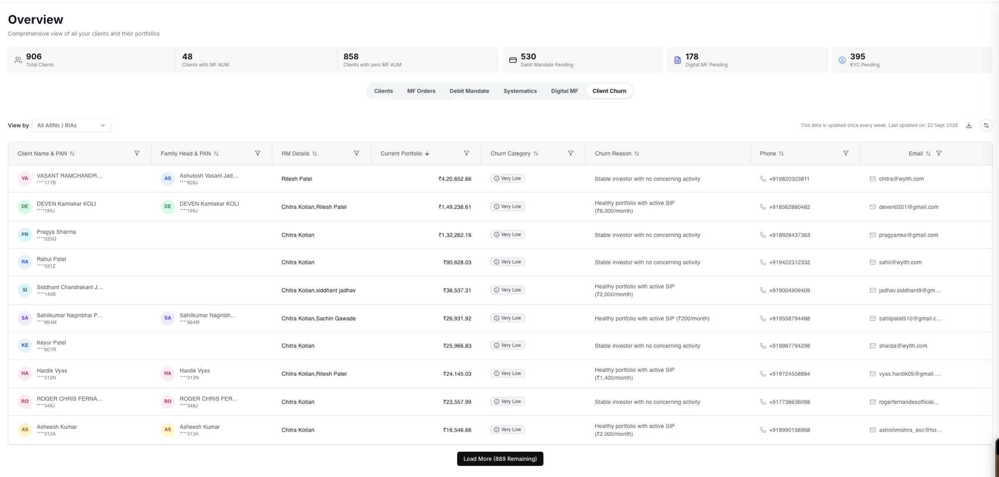Open the Debit Mandate tab
Image resolution: width=999 pixels, height=477 pixels.
469,91
